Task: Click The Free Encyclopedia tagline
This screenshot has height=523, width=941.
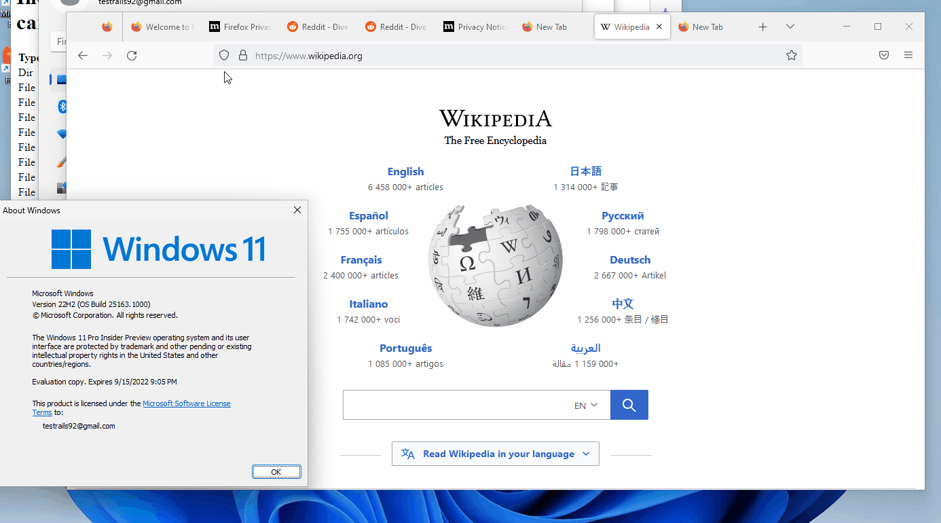Action: (496, 141)
